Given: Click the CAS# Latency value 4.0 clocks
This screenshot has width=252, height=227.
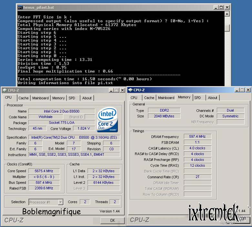Looking at the screenshot, I should (197, 148).
